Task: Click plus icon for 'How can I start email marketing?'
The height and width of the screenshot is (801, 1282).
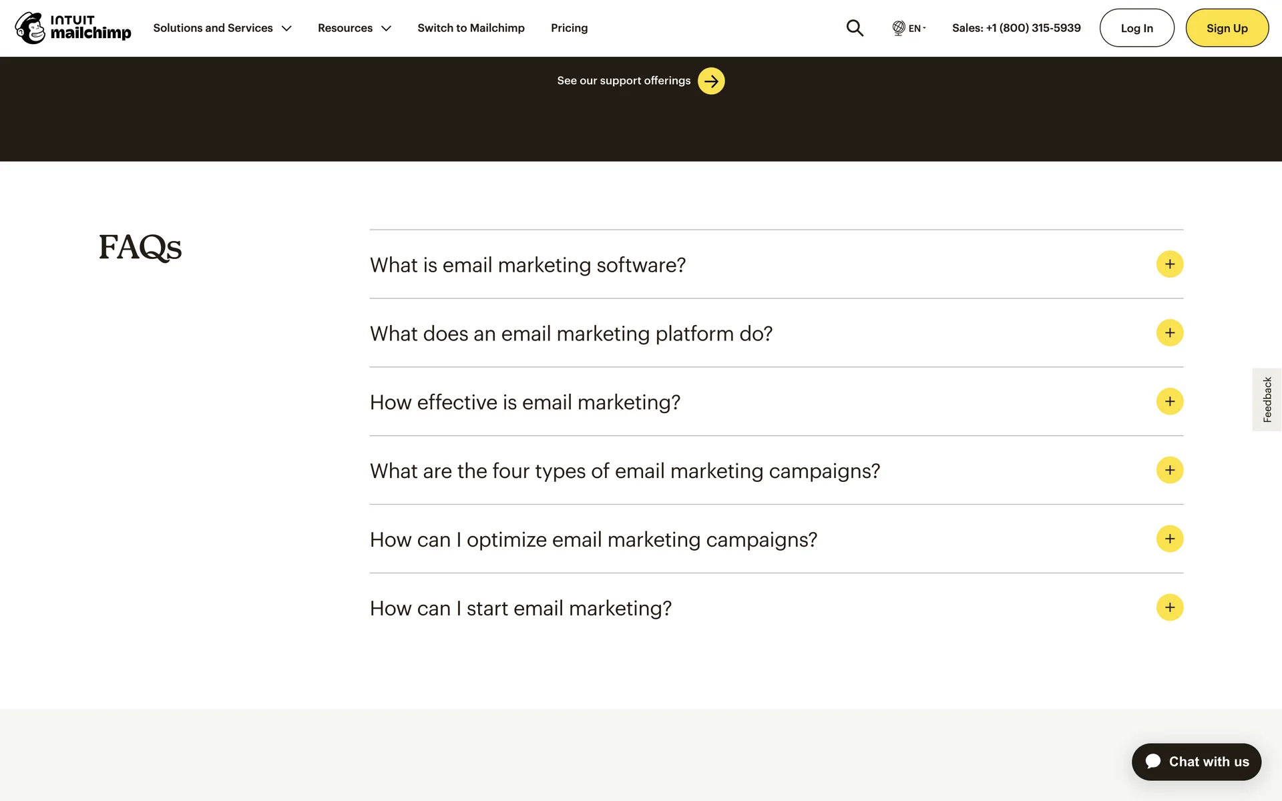Action: [x=1170, y=607]
